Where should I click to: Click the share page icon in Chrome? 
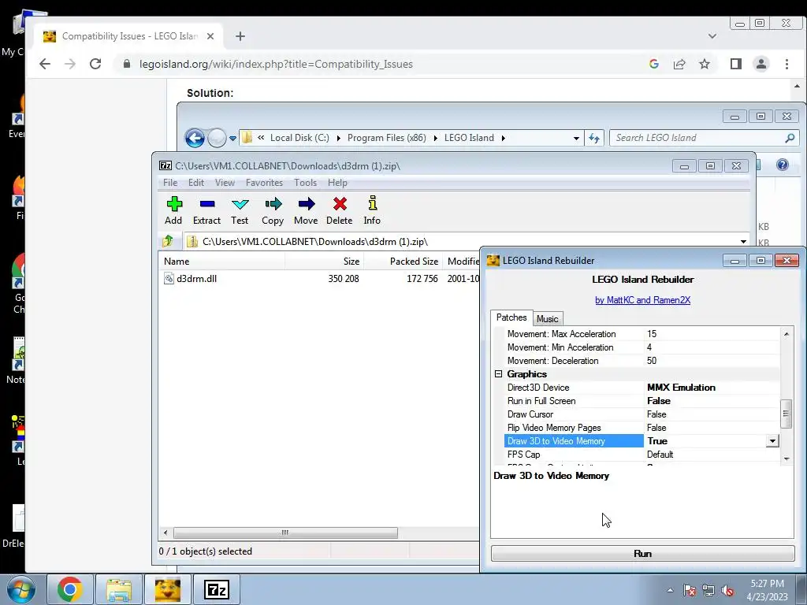679,64
